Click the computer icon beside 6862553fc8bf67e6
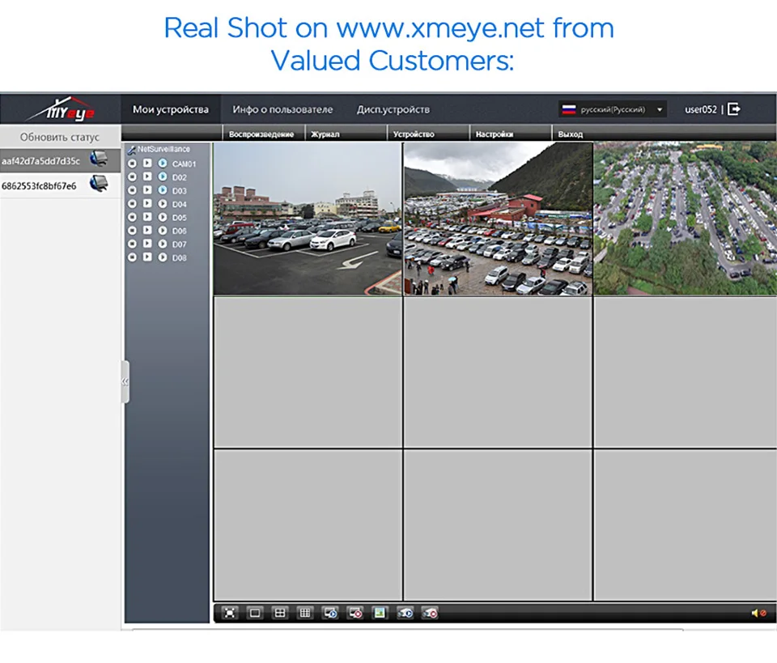Viewport: 777px width, 663px height. click(x=99, y=184)
